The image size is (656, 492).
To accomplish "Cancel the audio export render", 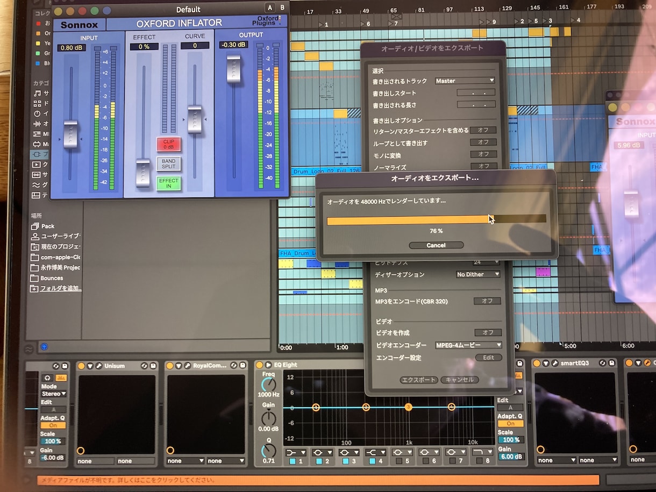I will (436, 245).
